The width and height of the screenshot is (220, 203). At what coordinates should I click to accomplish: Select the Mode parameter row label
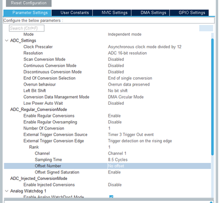point(29,35)
